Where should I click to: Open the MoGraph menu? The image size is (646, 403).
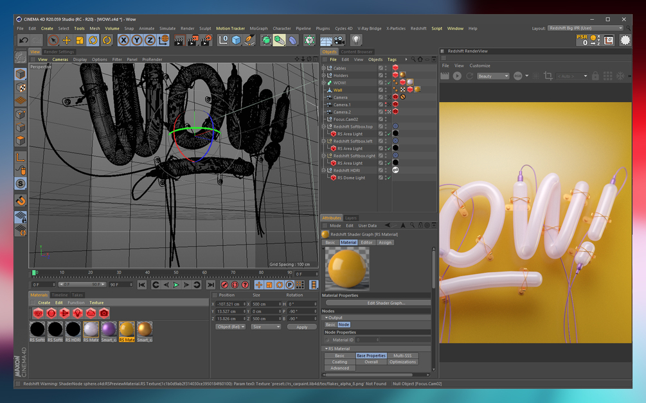258,28
